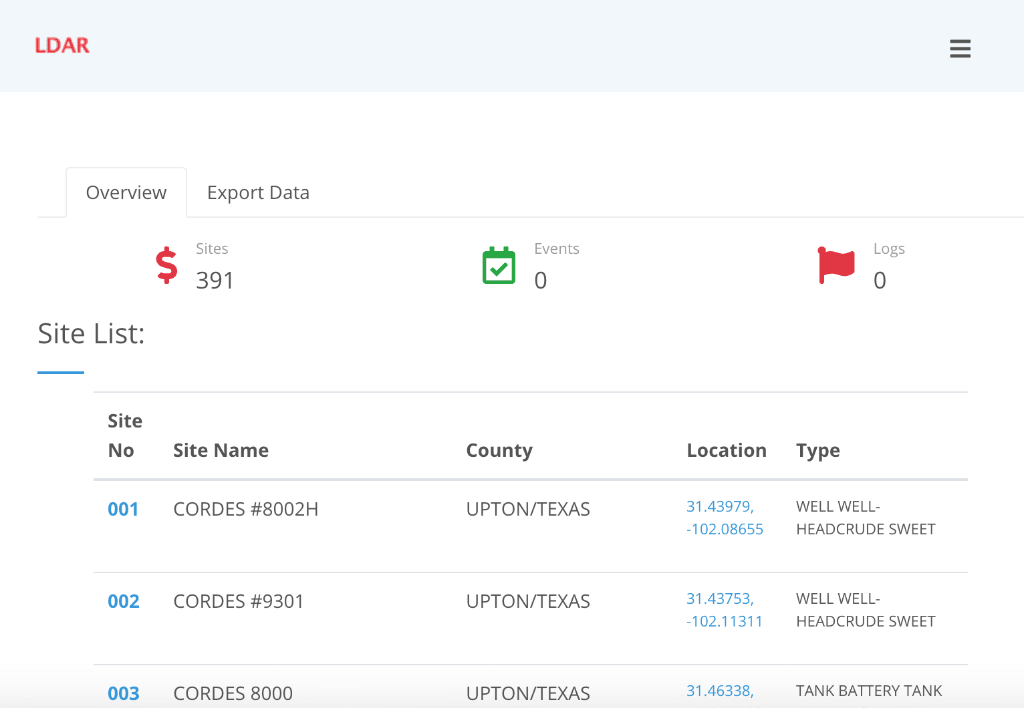Switch to the Export Data tab
1024x708 pixels.
click(x=258, y=192)
